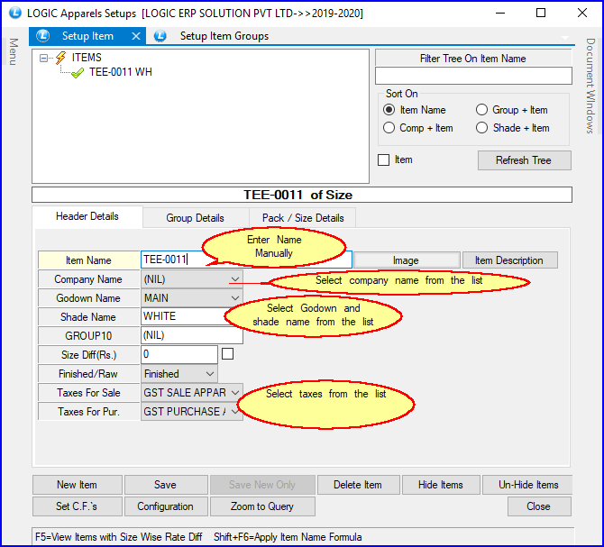Click the New Item button
The width and height of the screenshot is (604, 547).
[x=77, y=485]
